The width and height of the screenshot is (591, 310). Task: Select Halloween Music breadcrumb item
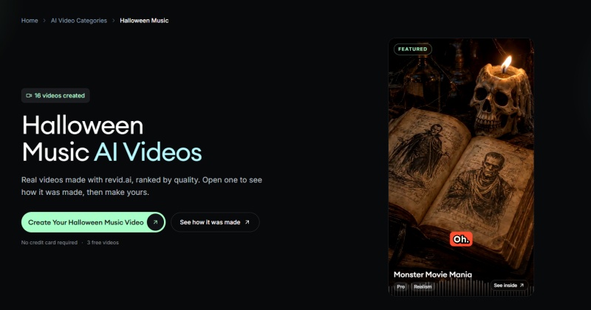click(144, 21)
